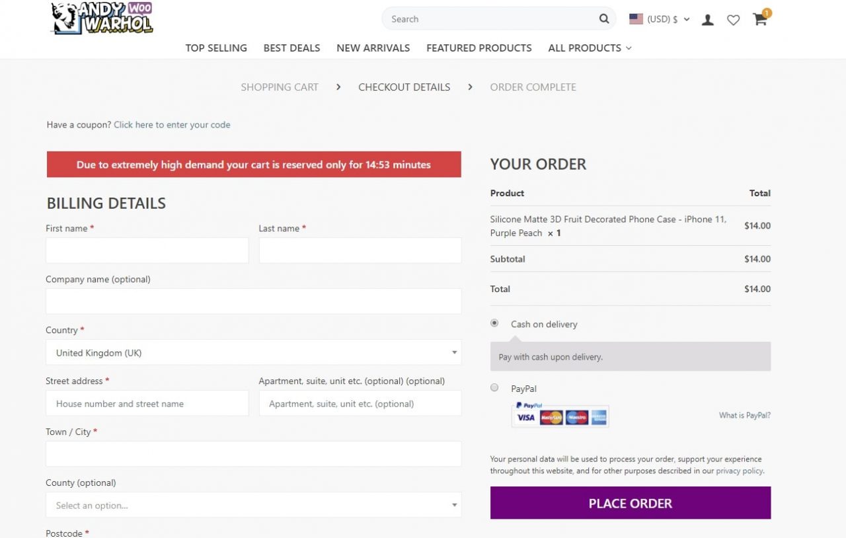Click the search magnifier icon
846x538 pixels.
coord(603,19)
